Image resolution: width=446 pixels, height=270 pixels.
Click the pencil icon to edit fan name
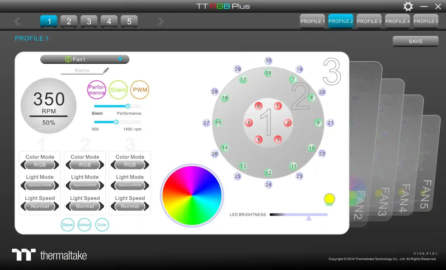click(x=106, y=70)
